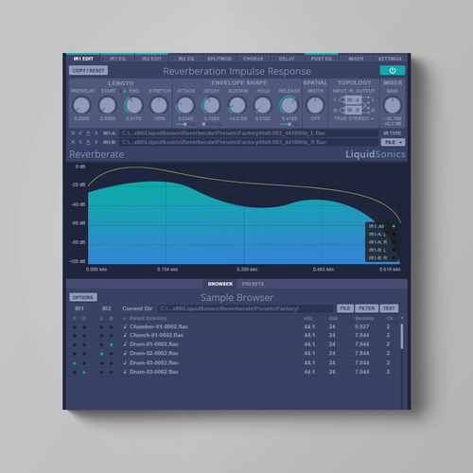The image size is (473, 473).
Task: Go to Parent Directory in browser
Action: click(x=146, y=319)
